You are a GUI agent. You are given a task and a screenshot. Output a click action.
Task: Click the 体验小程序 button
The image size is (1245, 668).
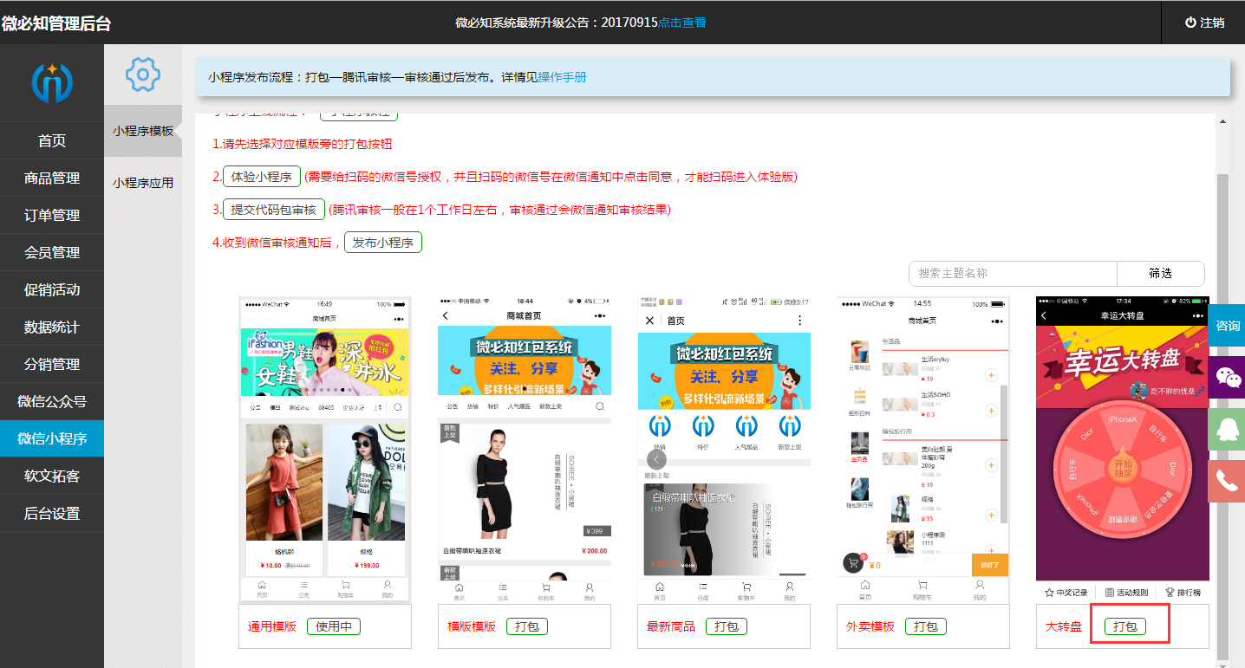(262, 177)
